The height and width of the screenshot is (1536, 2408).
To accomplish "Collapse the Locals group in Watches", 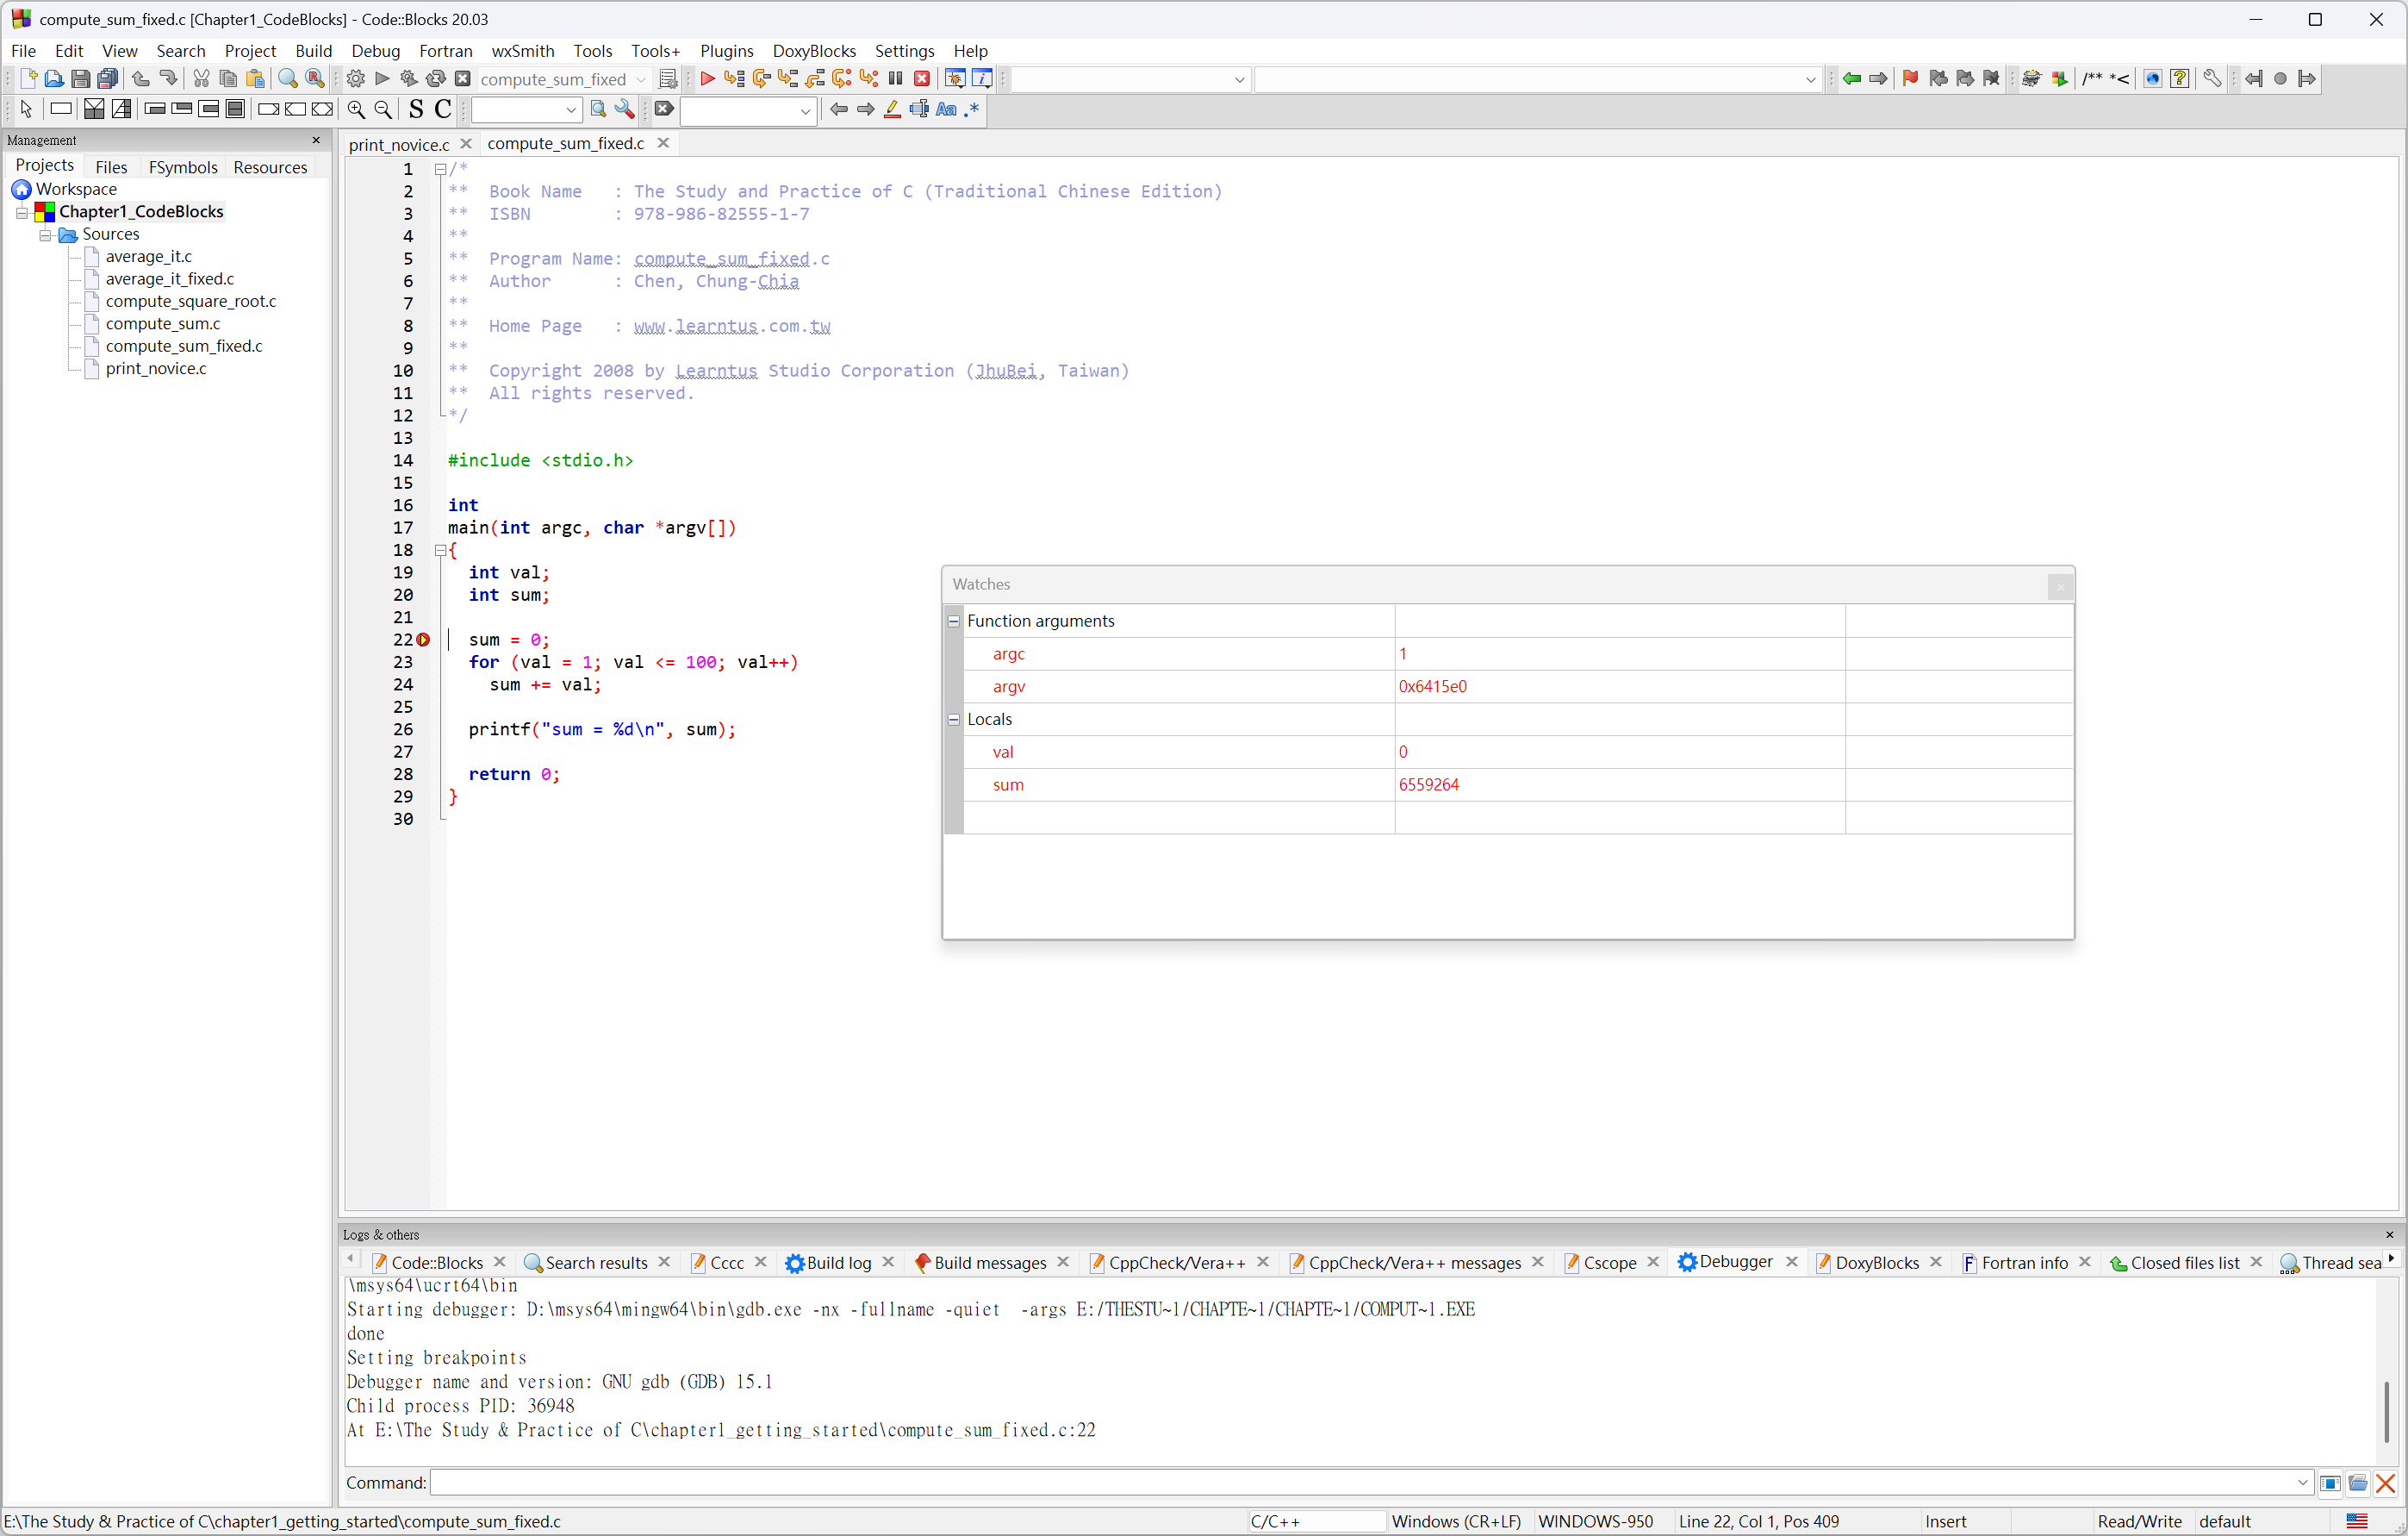I will [x=954, y=720].
